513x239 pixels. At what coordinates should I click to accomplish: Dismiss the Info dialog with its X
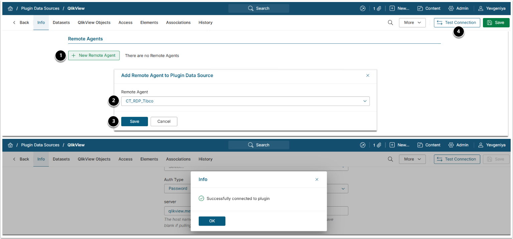(x=317, y=180)
